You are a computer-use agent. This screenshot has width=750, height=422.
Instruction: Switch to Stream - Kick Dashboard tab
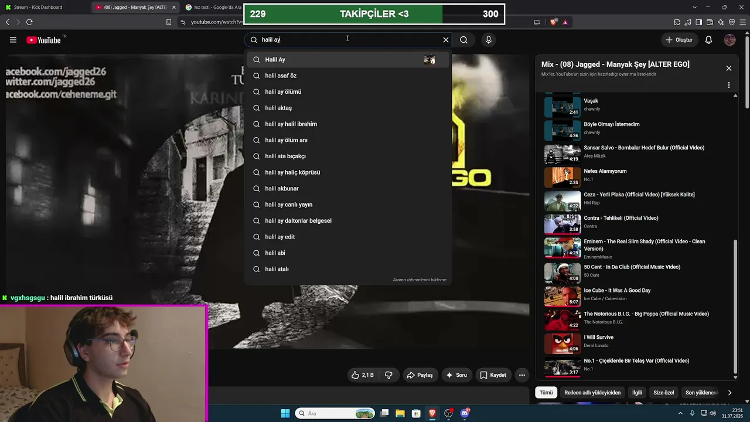44,7
